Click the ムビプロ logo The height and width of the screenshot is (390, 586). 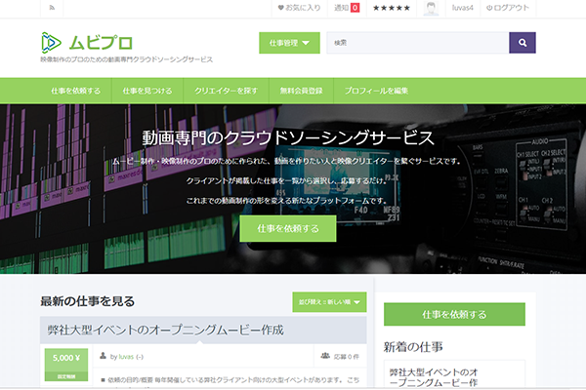[x=88, y=42]
